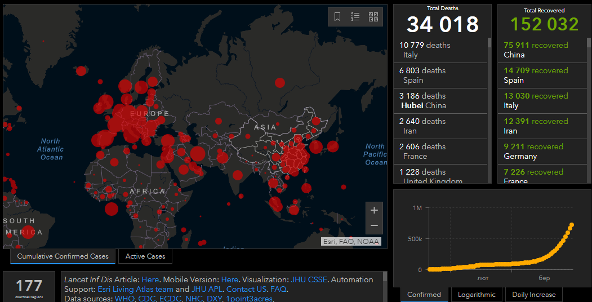Open the 1point3acres data source link

pos(249,299)
